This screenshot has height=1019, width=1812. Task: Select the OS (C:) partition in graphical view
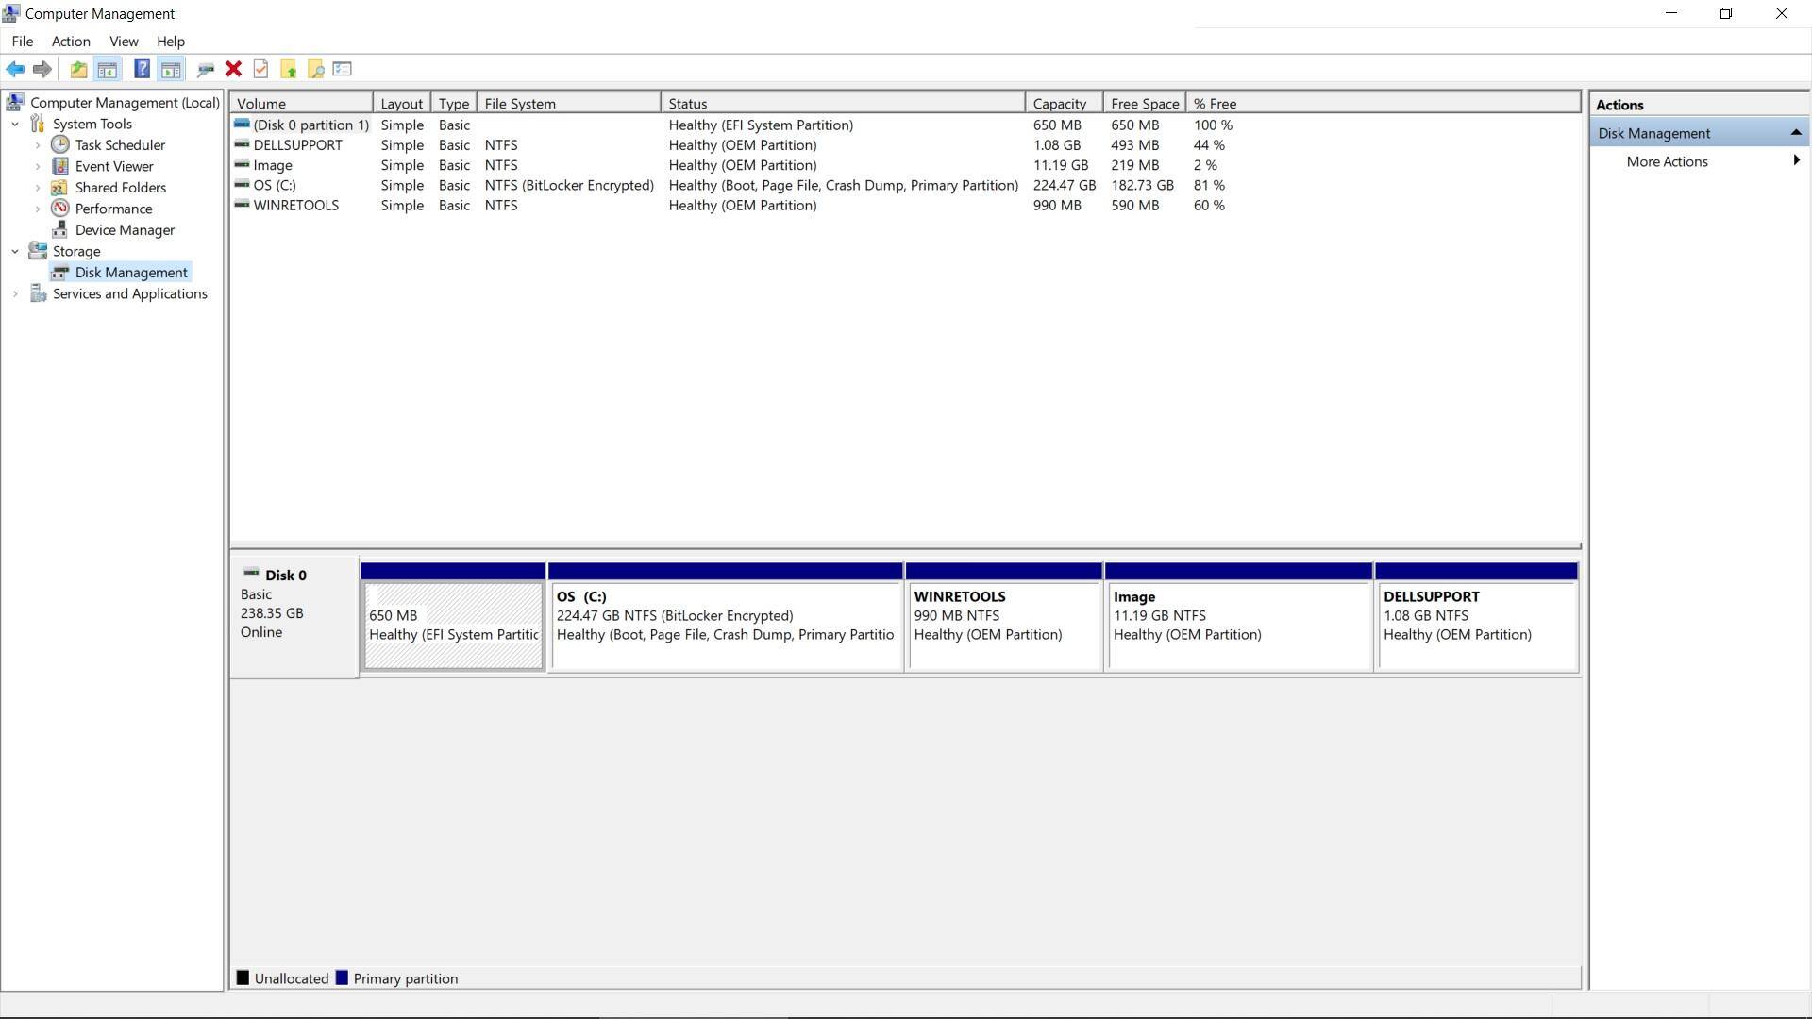click(x=725, y=623)
